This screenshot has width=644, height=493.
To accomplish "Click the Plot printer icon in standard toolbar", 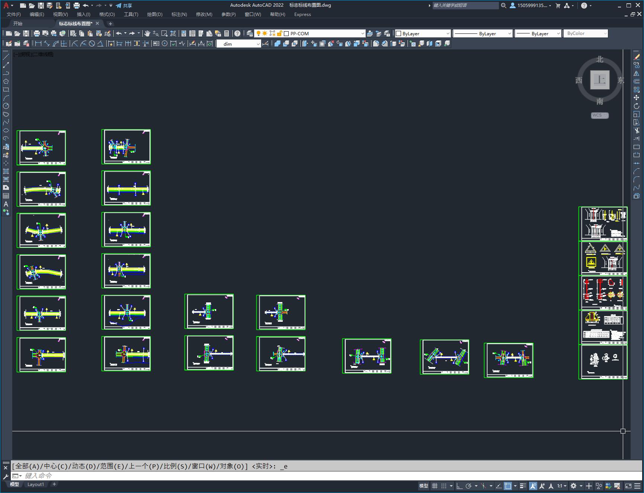I will (37, 33).
